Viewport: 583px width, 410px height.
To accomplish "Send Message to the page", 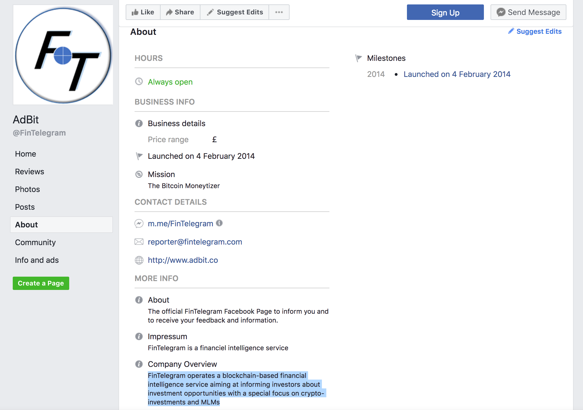I will click(528, 12).
